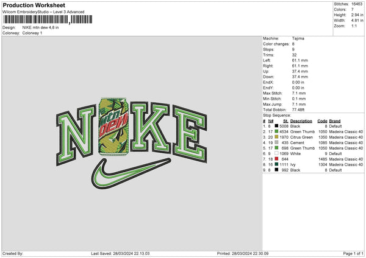The width and height of the screenshot is (366, 258).
Task: Click the Width value 4.81 in
Action: tap(357, 21)
